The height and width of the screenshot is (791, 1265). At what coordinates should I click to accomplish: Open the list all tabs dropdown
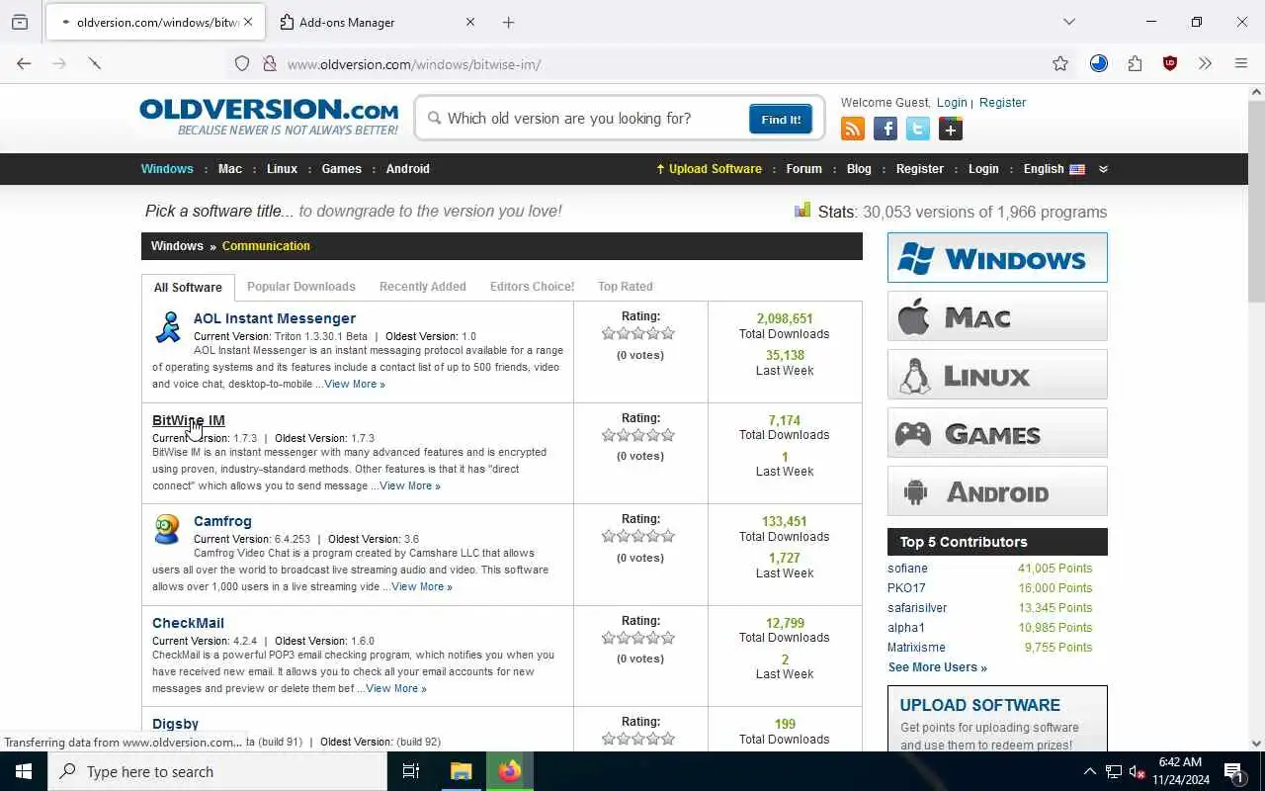click(x=1068, y=22)
